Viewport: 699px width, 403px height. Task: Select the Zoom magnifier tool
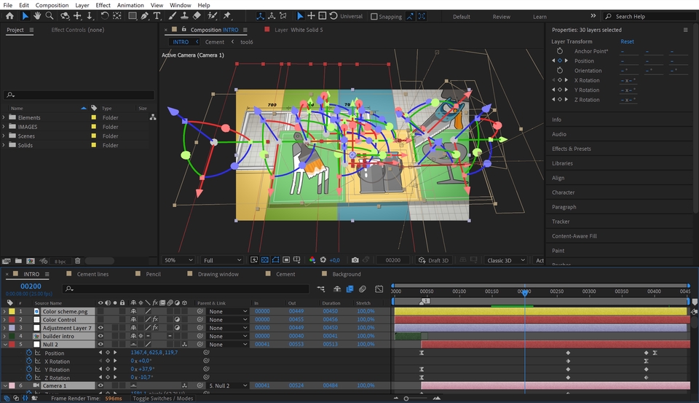50,16
